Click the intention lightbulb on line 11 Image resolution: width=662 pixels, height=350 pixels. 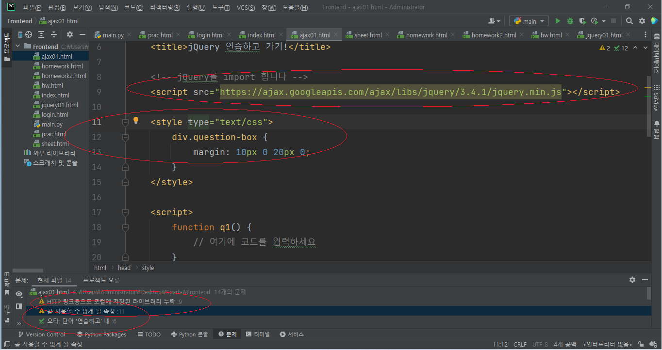(136, 120)
